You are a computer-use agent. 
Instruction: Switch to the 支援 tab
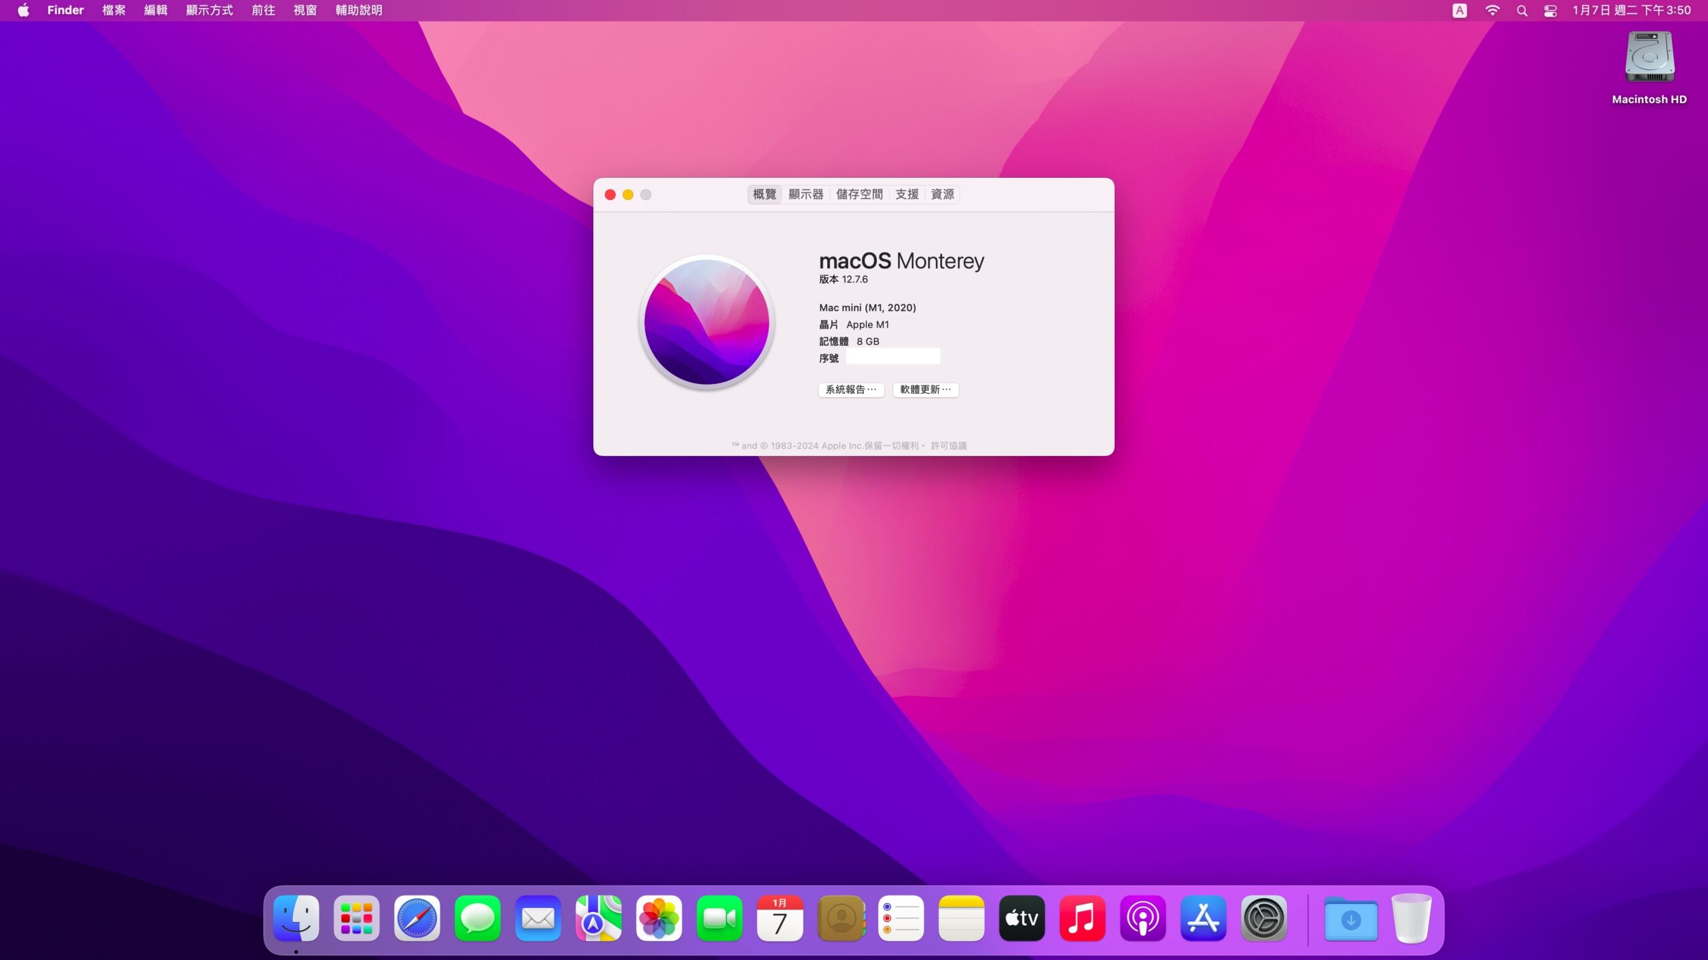click(907, 194)
